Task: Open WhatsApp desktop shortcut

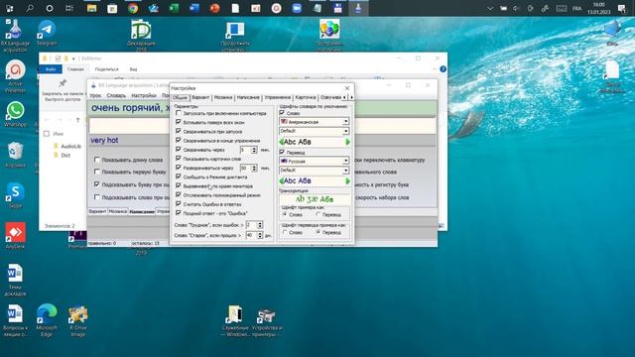Action: point(15,114)
